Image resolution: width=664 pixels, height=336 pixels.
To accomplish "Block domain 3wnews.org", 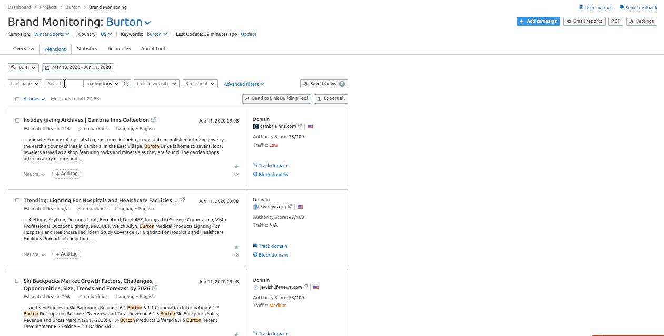I will click(x=270, y=255).
